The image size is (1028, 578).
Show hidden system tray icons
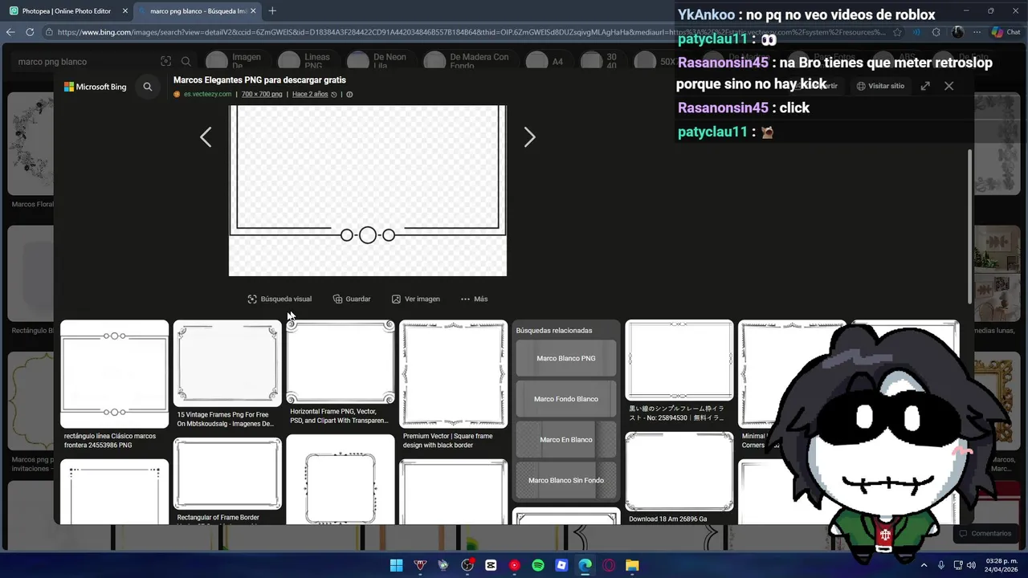[x=924, y=565]
